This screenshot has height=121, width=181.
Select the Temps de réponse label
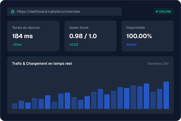tap(26, 28)
